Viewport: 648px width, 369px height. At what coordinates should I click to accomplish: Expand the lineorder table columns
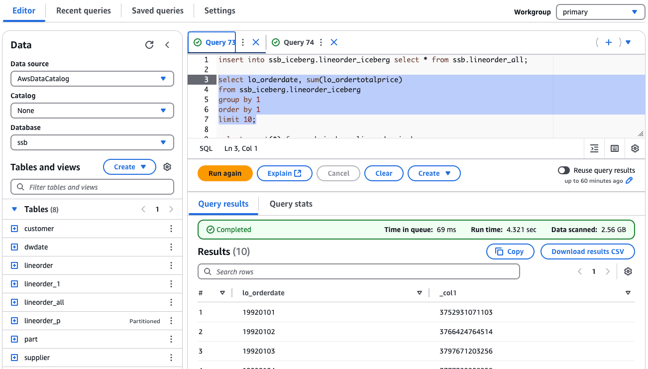14,265
